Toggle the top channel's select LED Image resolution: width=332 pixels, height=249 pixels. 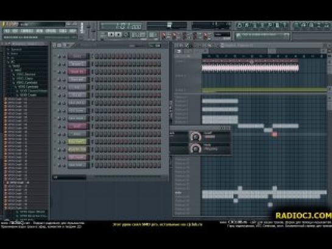click(x=92, y=56)
